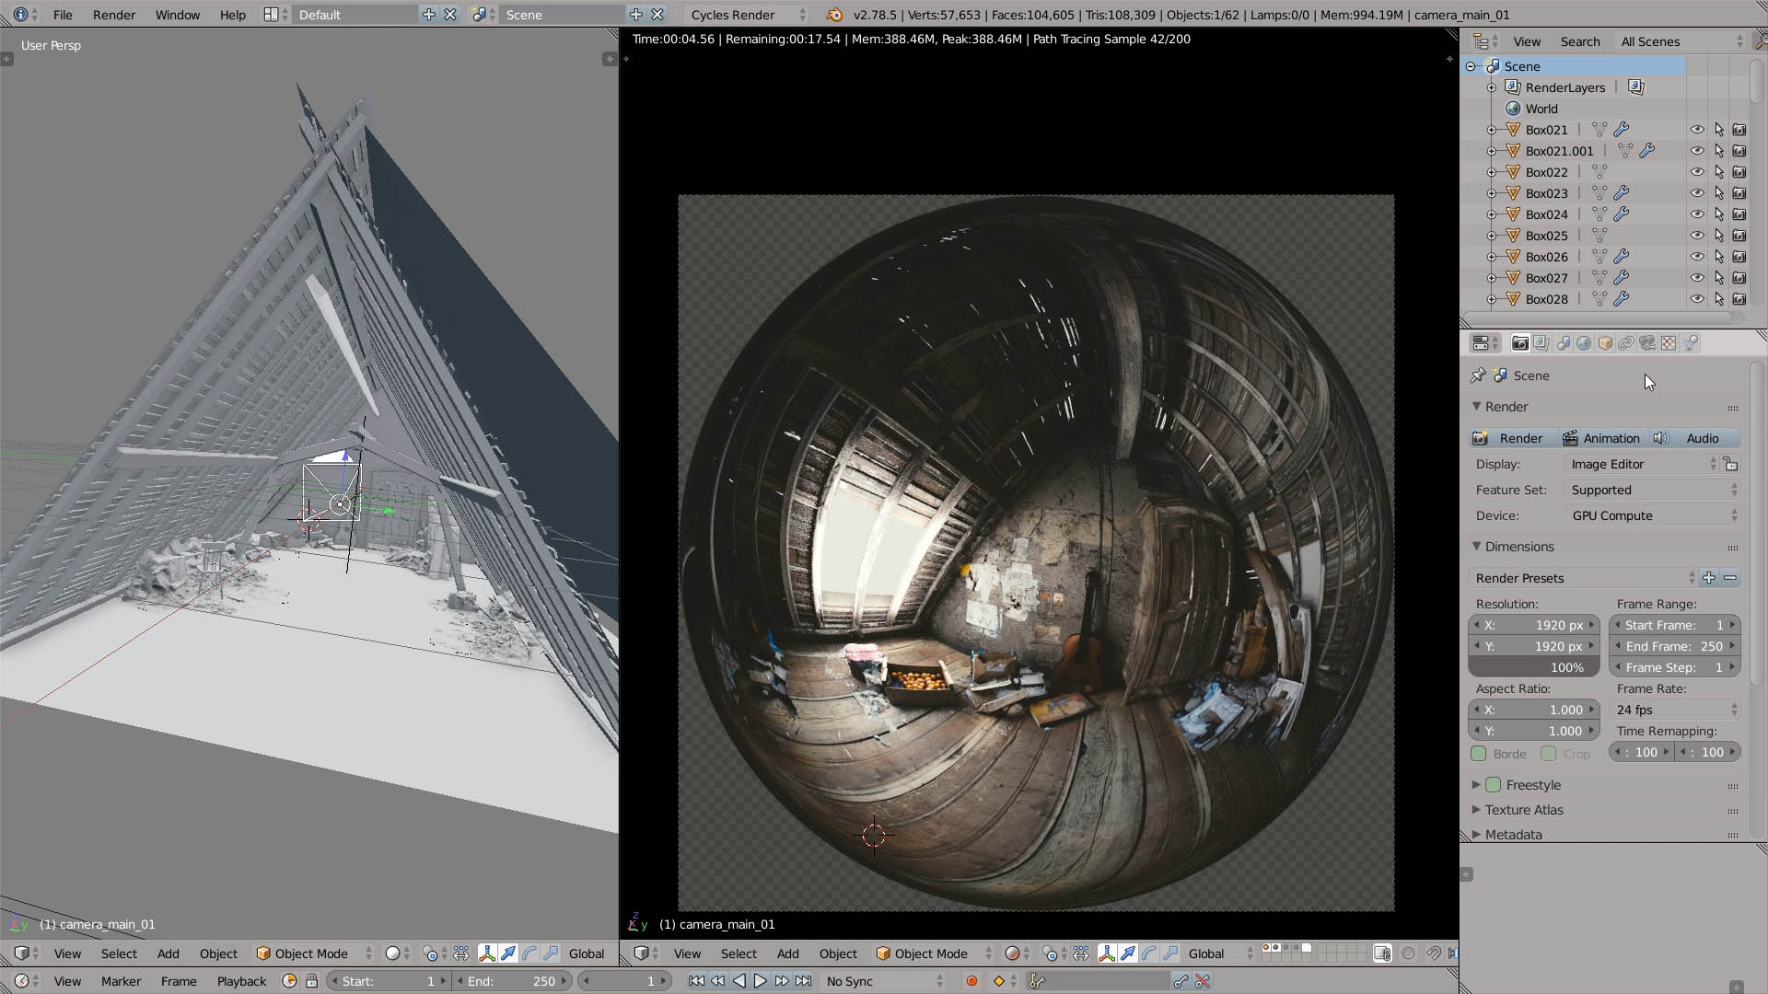Open the Constraints properties tab
The width and height of the screenshot is (1768, 994).
(1626, 343)
